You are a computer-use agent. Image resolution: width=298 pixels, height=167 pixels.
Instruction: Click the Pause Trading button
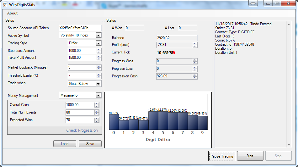pos(222,156)
